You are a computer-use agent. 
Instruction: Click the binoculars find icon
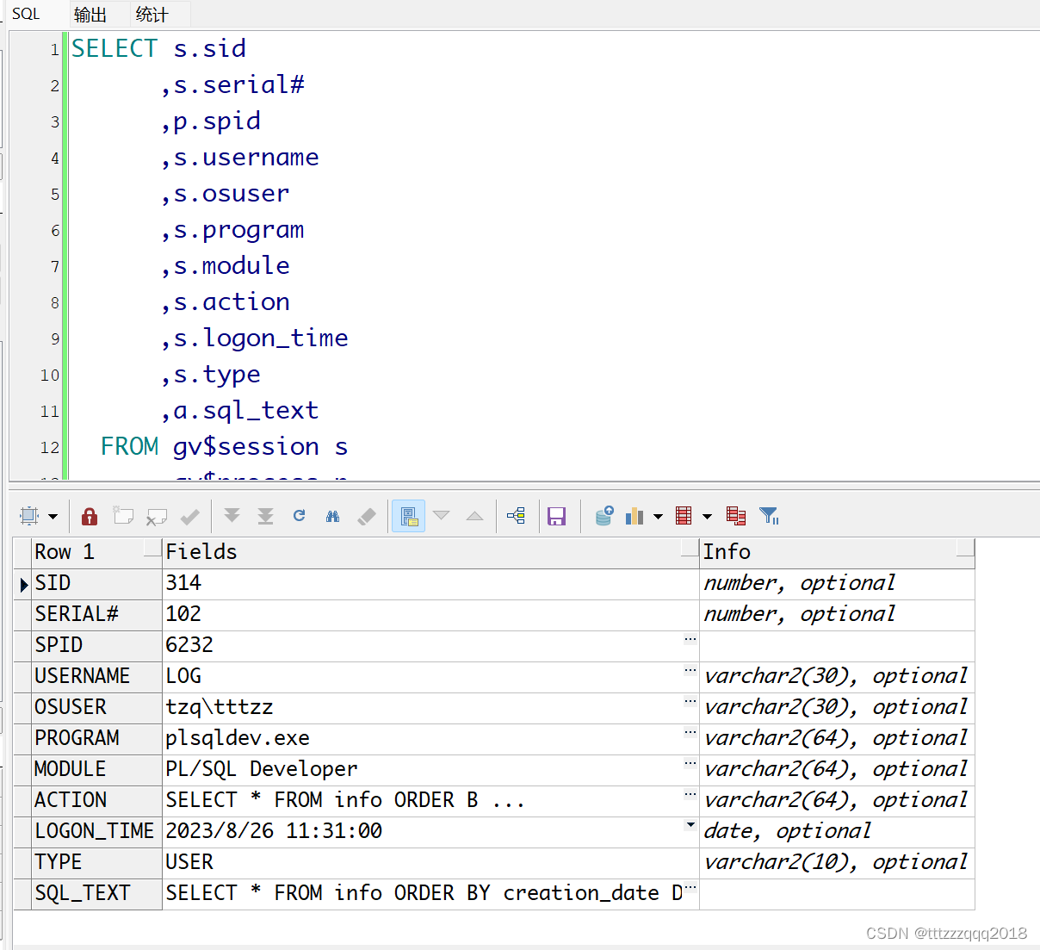[x=333, y=516]
